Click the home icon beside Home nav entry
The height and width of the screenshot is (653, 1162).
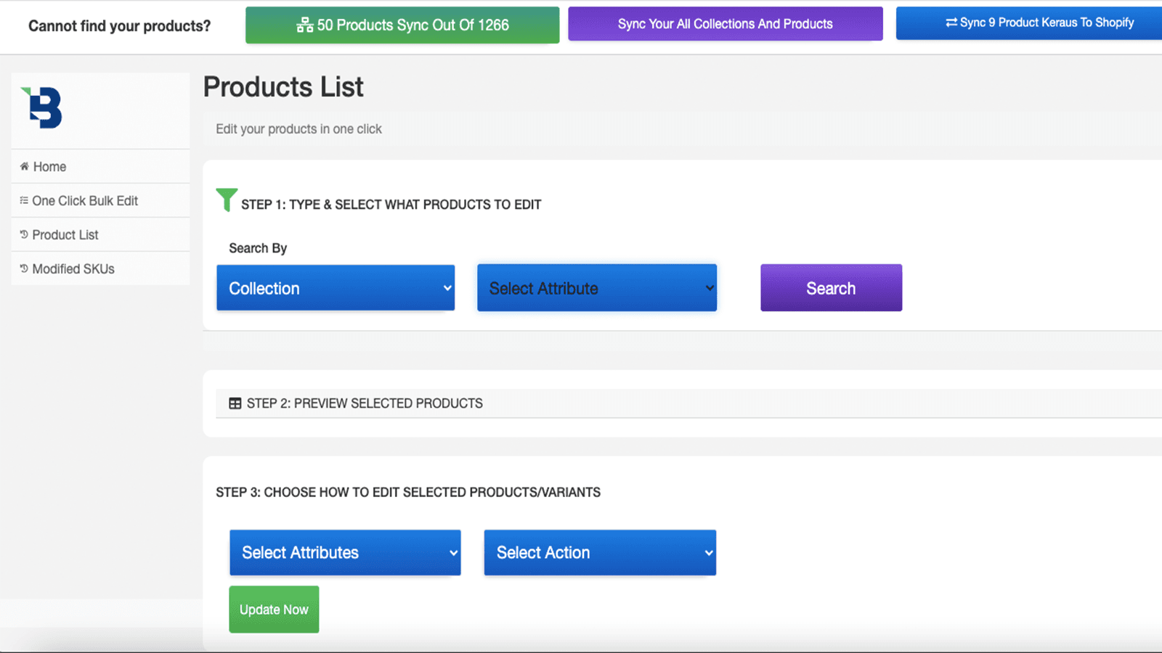(x=23, y=166)
